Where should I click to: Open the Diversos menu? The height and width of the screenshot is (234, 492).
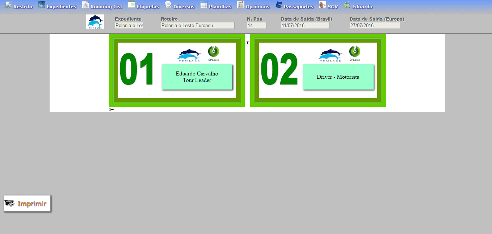tap(184, 6)
